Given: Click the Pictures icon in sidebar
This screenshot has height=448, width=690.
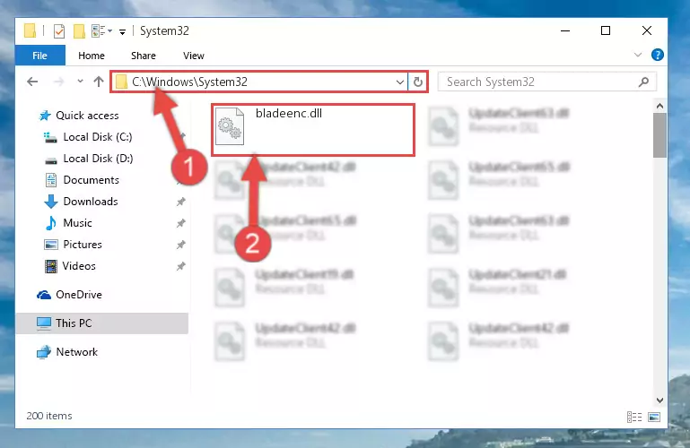Looking at the screenshot, I should point(51,245).
